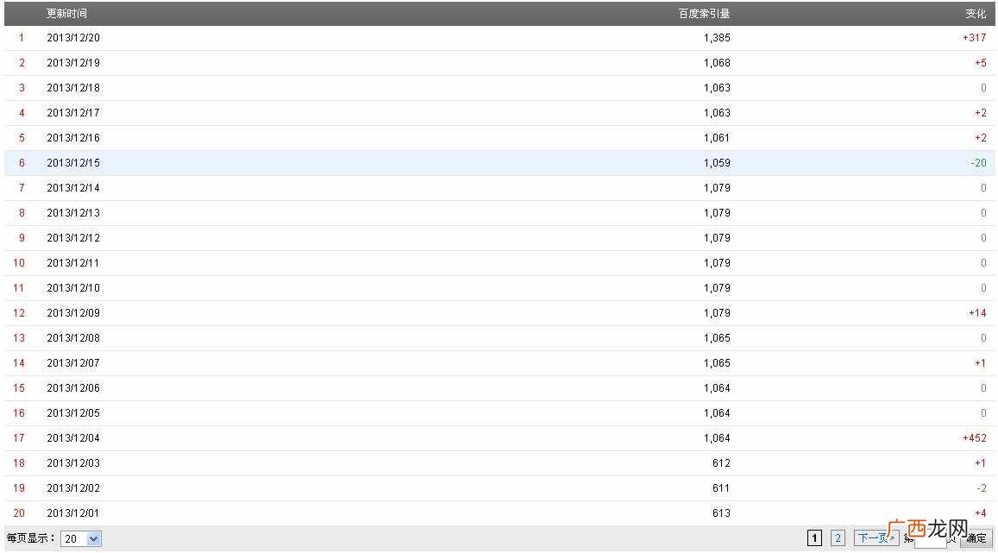Click the 下一页 next page button
998x553 pixels.
tap(876, 538)
